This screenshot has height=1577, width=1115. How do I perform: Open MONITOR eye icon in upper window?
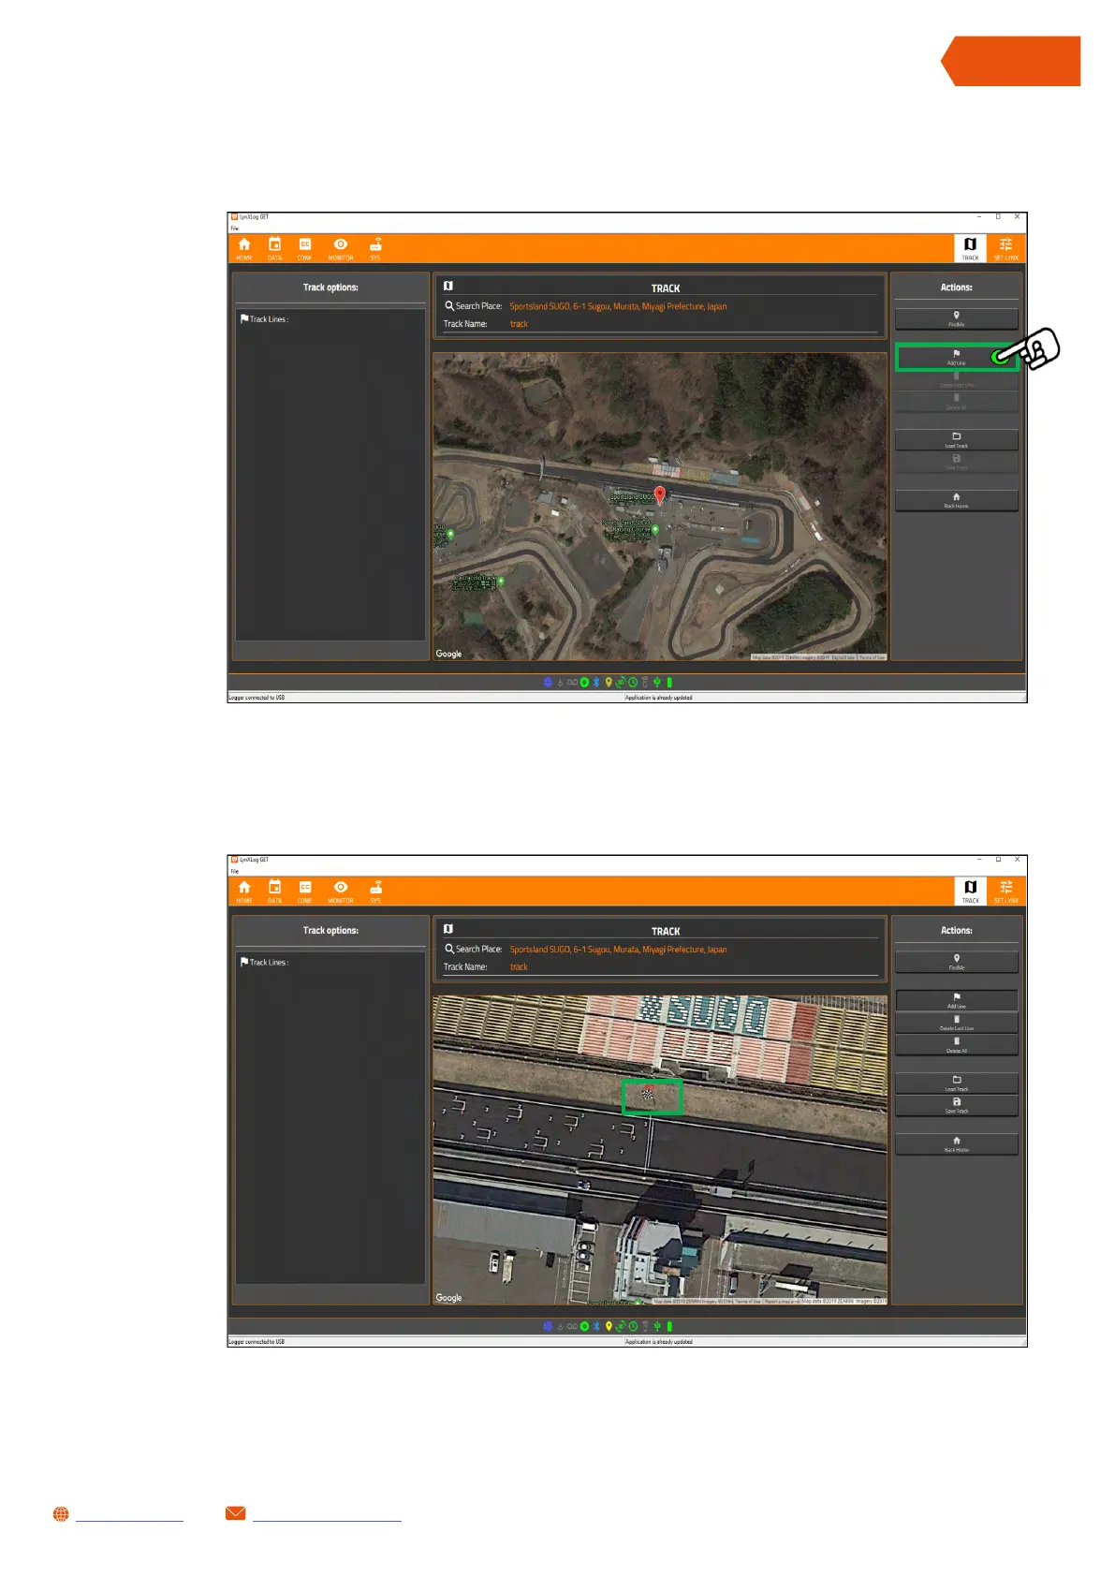(x=341, y=247)
